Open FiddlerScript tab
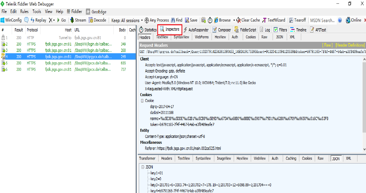Viewport: 366px width, 193px height. [x=245, y=30]
